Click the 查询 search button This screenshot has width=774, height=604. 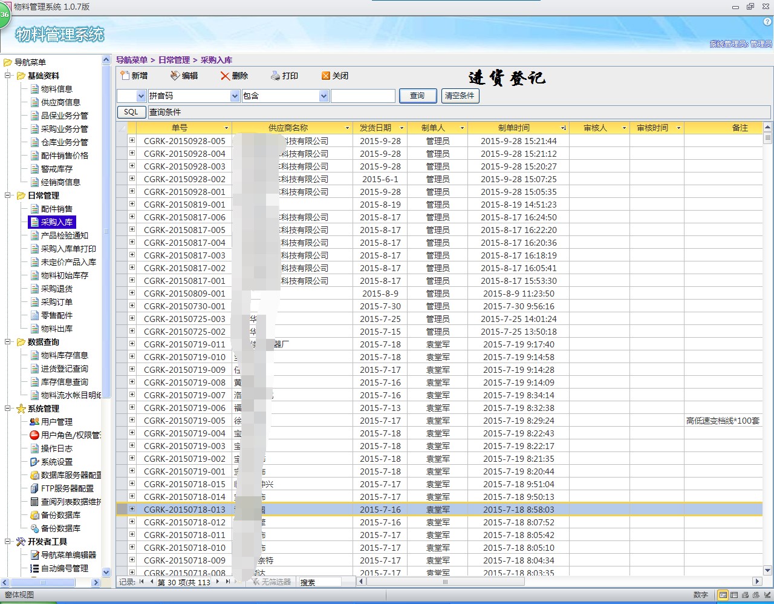point(417,96)
